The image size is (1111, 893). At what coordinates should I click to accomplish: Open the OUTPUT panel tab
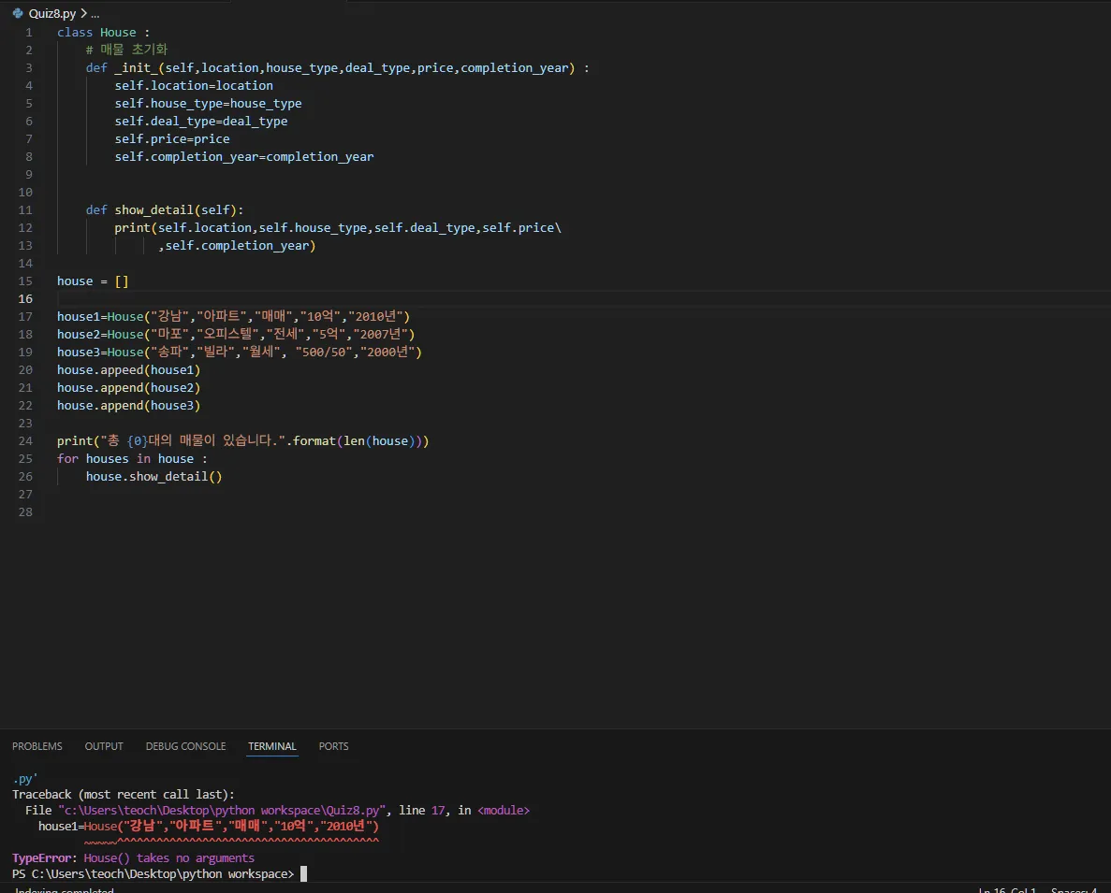point(104,746)
